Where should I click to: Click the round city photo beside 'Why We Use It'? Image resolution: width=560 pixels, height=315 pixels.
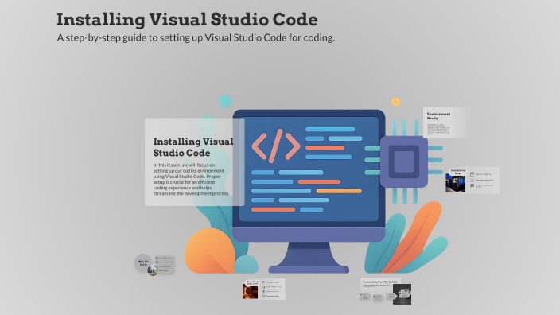click(x=153, y=270)
